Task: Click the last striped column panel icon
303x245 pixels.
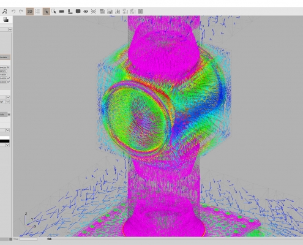Action: pyautogui.click(x=141, y=12)
